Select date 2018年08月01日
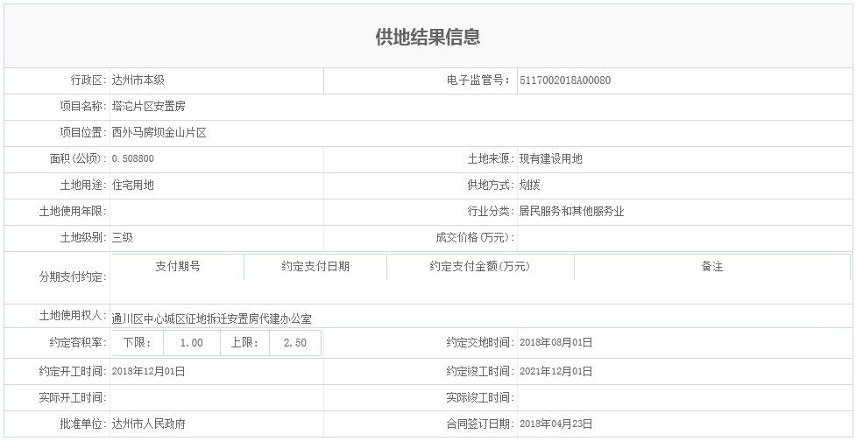This screenshot has width=856, height=441. coord(555,343)
